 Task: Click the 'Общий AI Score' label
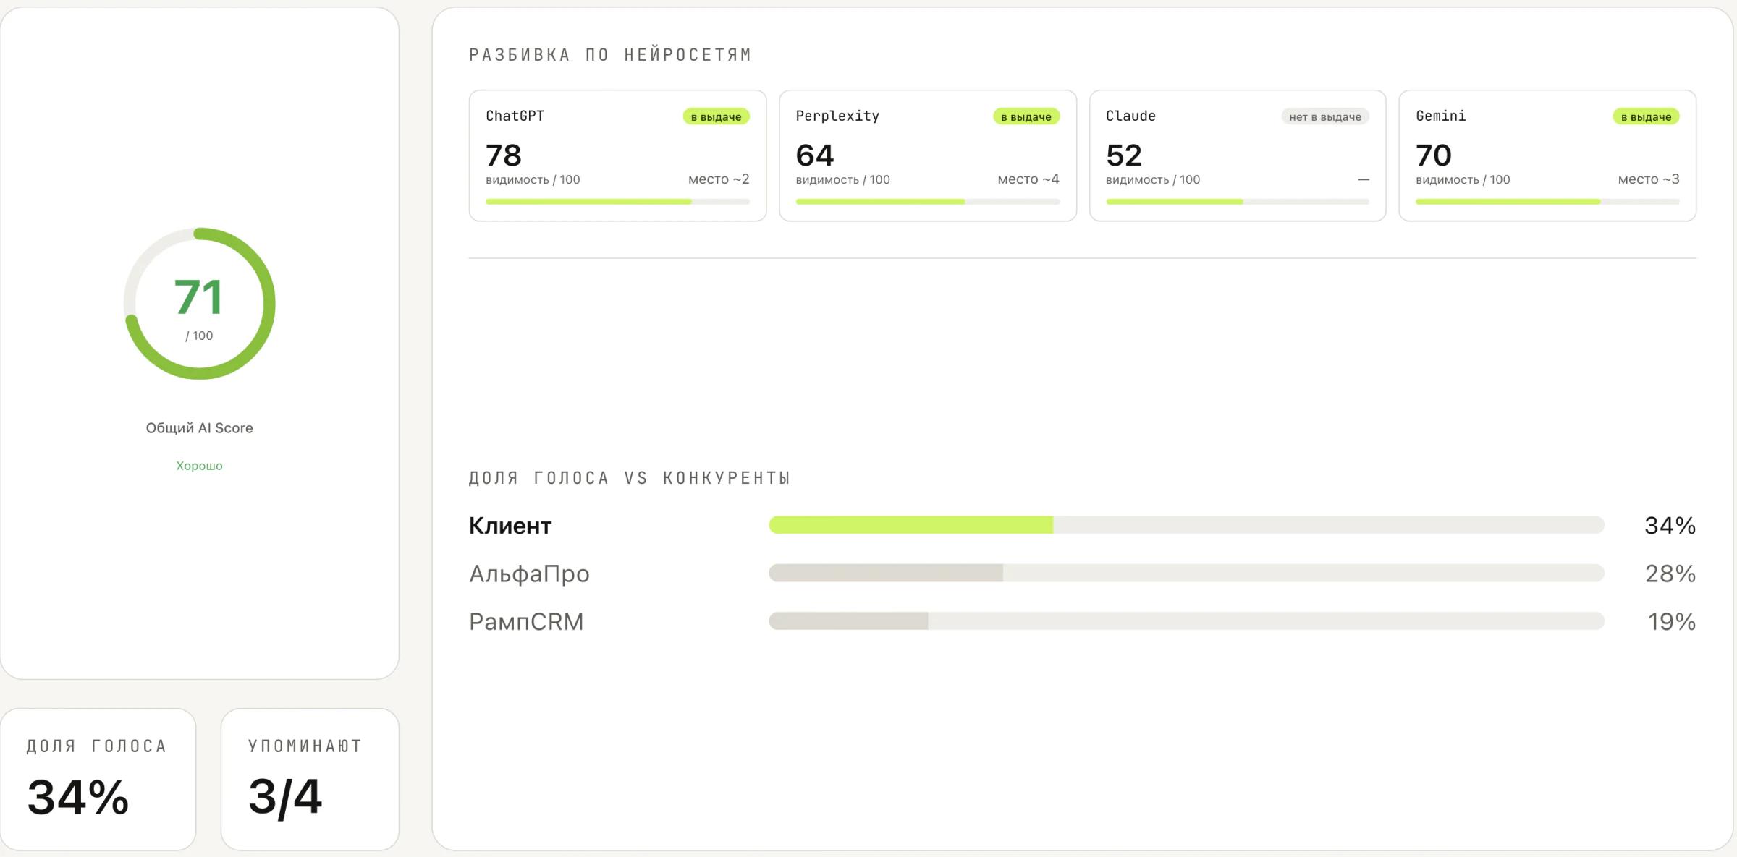199,428
